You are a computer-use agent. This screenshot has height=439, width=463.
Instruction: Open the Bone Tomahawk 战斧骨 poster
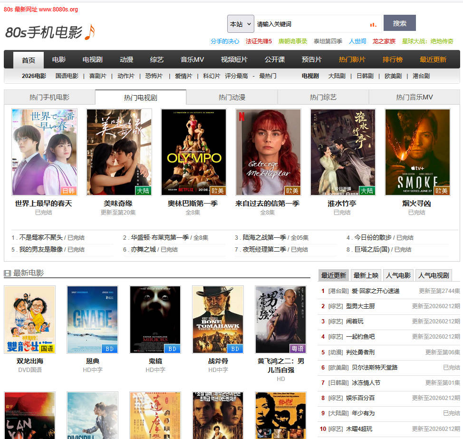coord(218,320)
